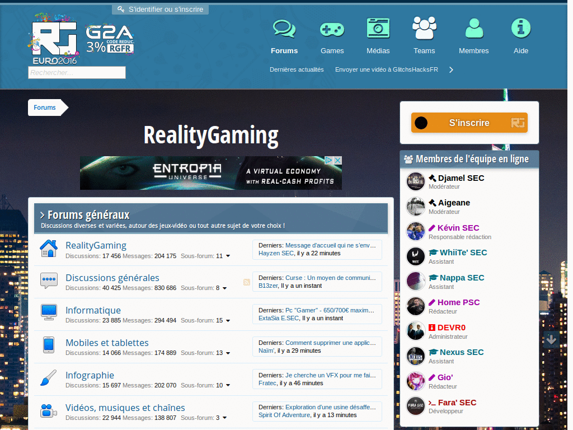
Task: Open DEVR0 member name
Action: click(x=452, y=328)
